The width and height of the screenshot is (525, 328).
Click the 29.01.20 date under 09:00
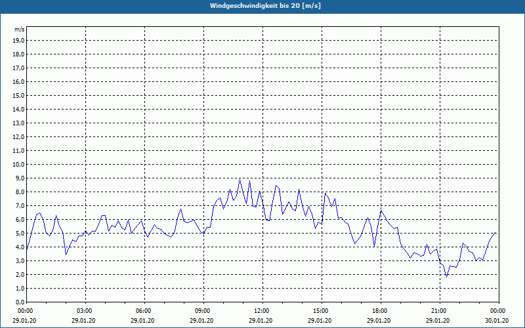tap(201, 321)
